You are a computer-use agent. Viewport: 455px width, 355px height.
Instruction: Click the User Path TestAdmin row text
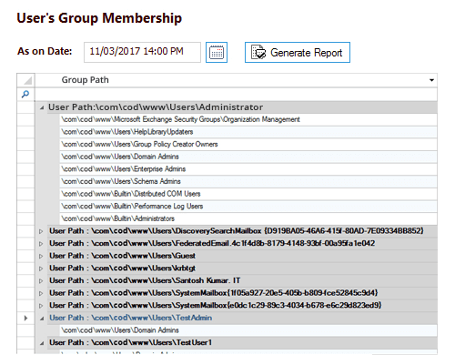131,318
